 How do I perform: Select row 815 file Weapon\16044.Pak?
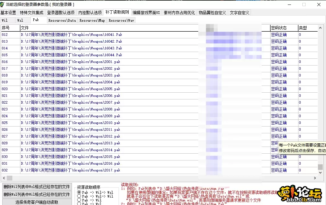tap(71, 55)
